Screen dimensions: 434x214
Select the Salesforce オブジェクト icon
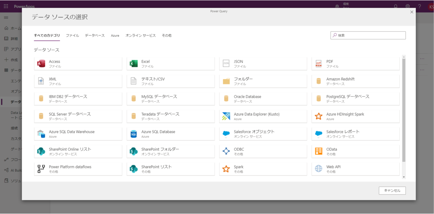point(226,134)
